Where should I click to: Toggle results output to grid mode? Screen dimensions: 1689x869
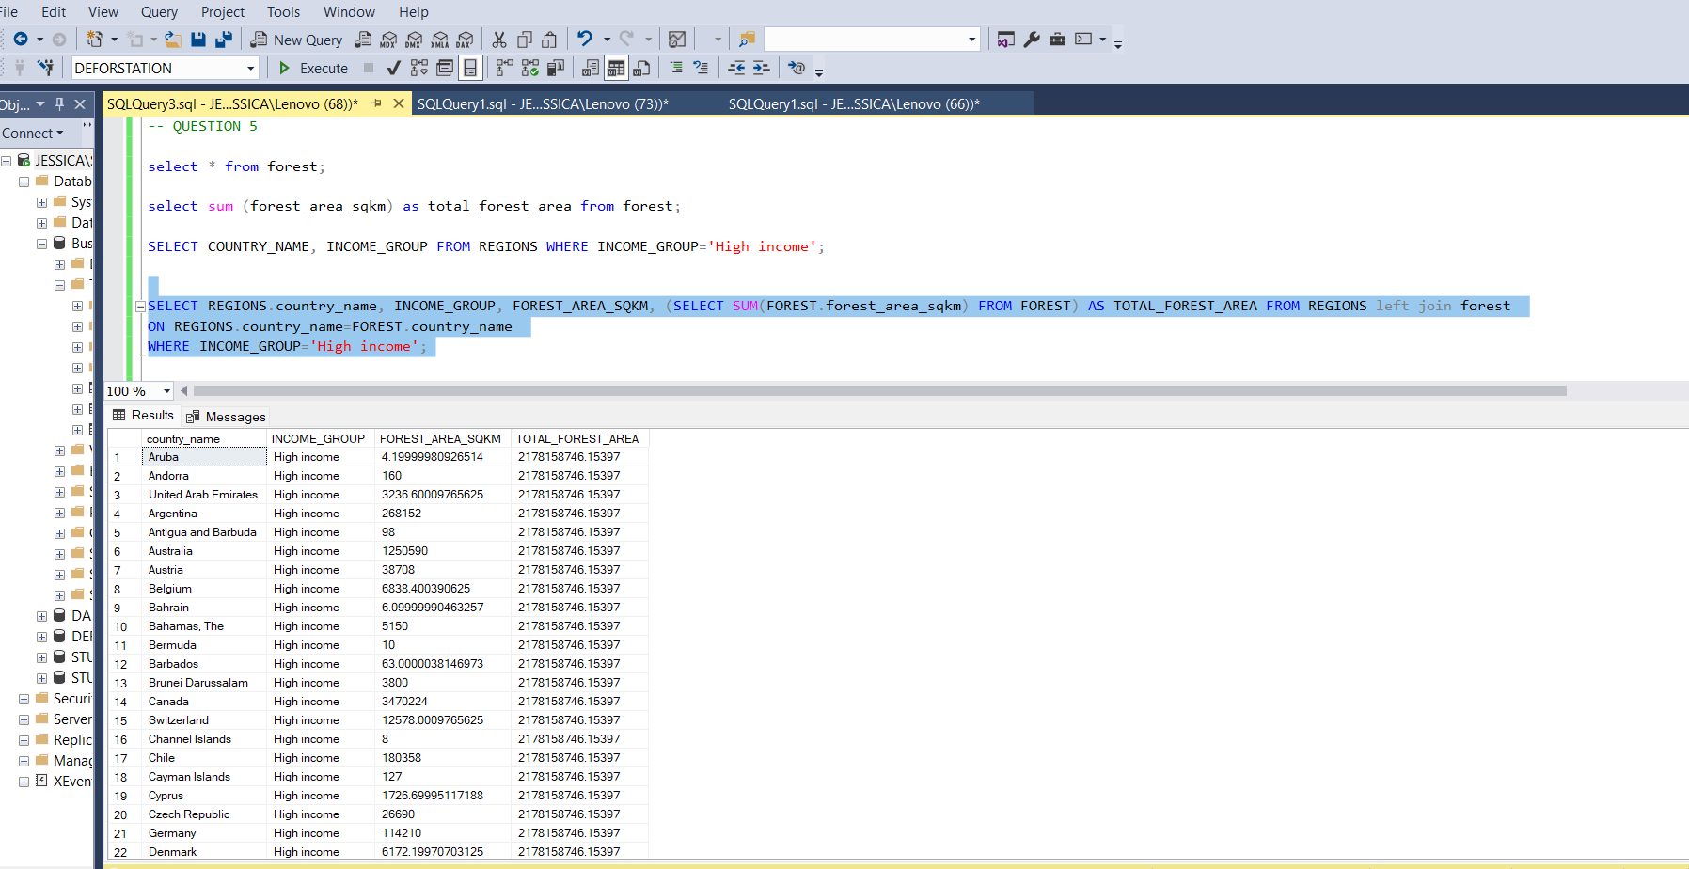point(616,68)
